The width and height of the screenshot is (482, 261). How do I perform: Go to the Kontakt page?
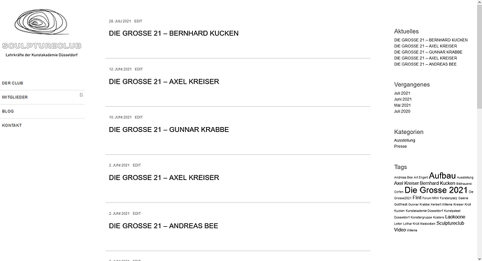click(x=12, y=126)
